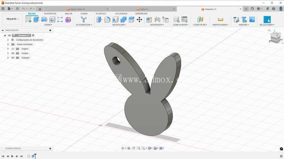Click the Insert McMaster-Carr component icon
The height and width of the screenshot is (159, 284).
click(x=244, y=20)
